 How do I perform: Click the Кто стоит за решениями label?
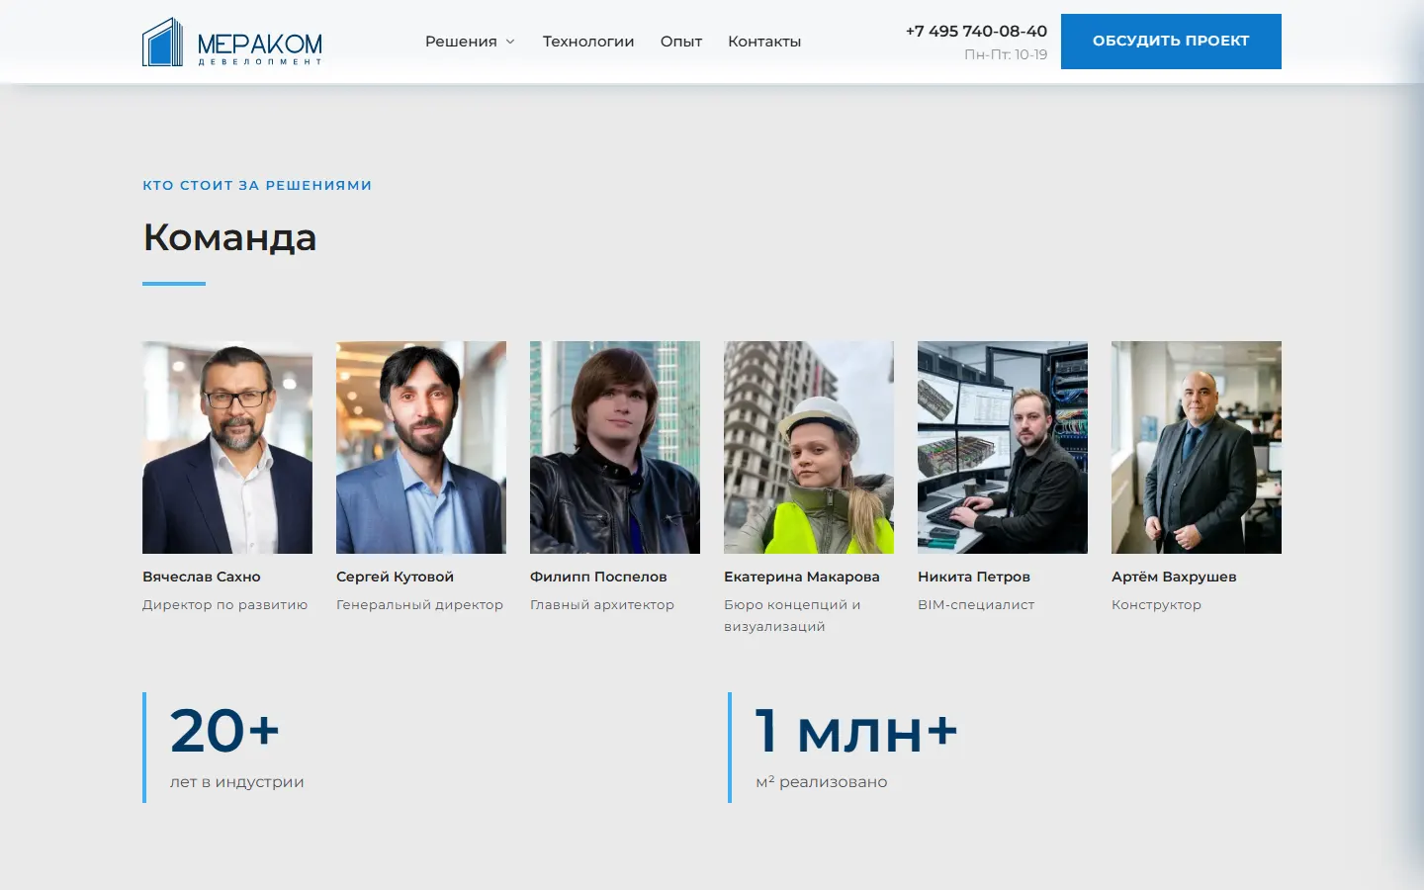point(257,185)
